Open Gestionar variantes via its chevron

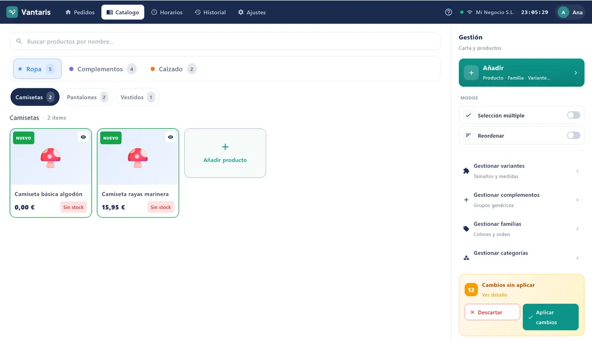click(x=577, y=171)
